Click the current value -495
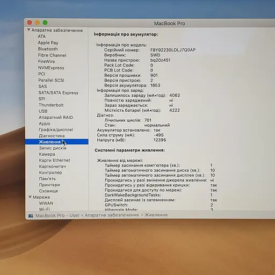Viewport: 275px width, 275px height. point(158,135)
